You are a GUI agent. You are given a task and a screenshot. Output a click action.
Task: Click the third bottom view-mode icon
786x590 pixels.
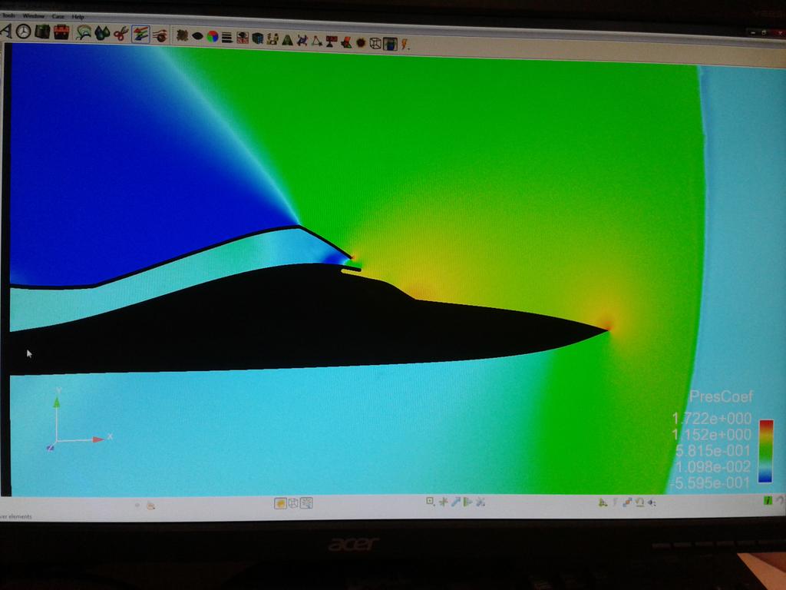pyautogui.click(x=306, y=502)
